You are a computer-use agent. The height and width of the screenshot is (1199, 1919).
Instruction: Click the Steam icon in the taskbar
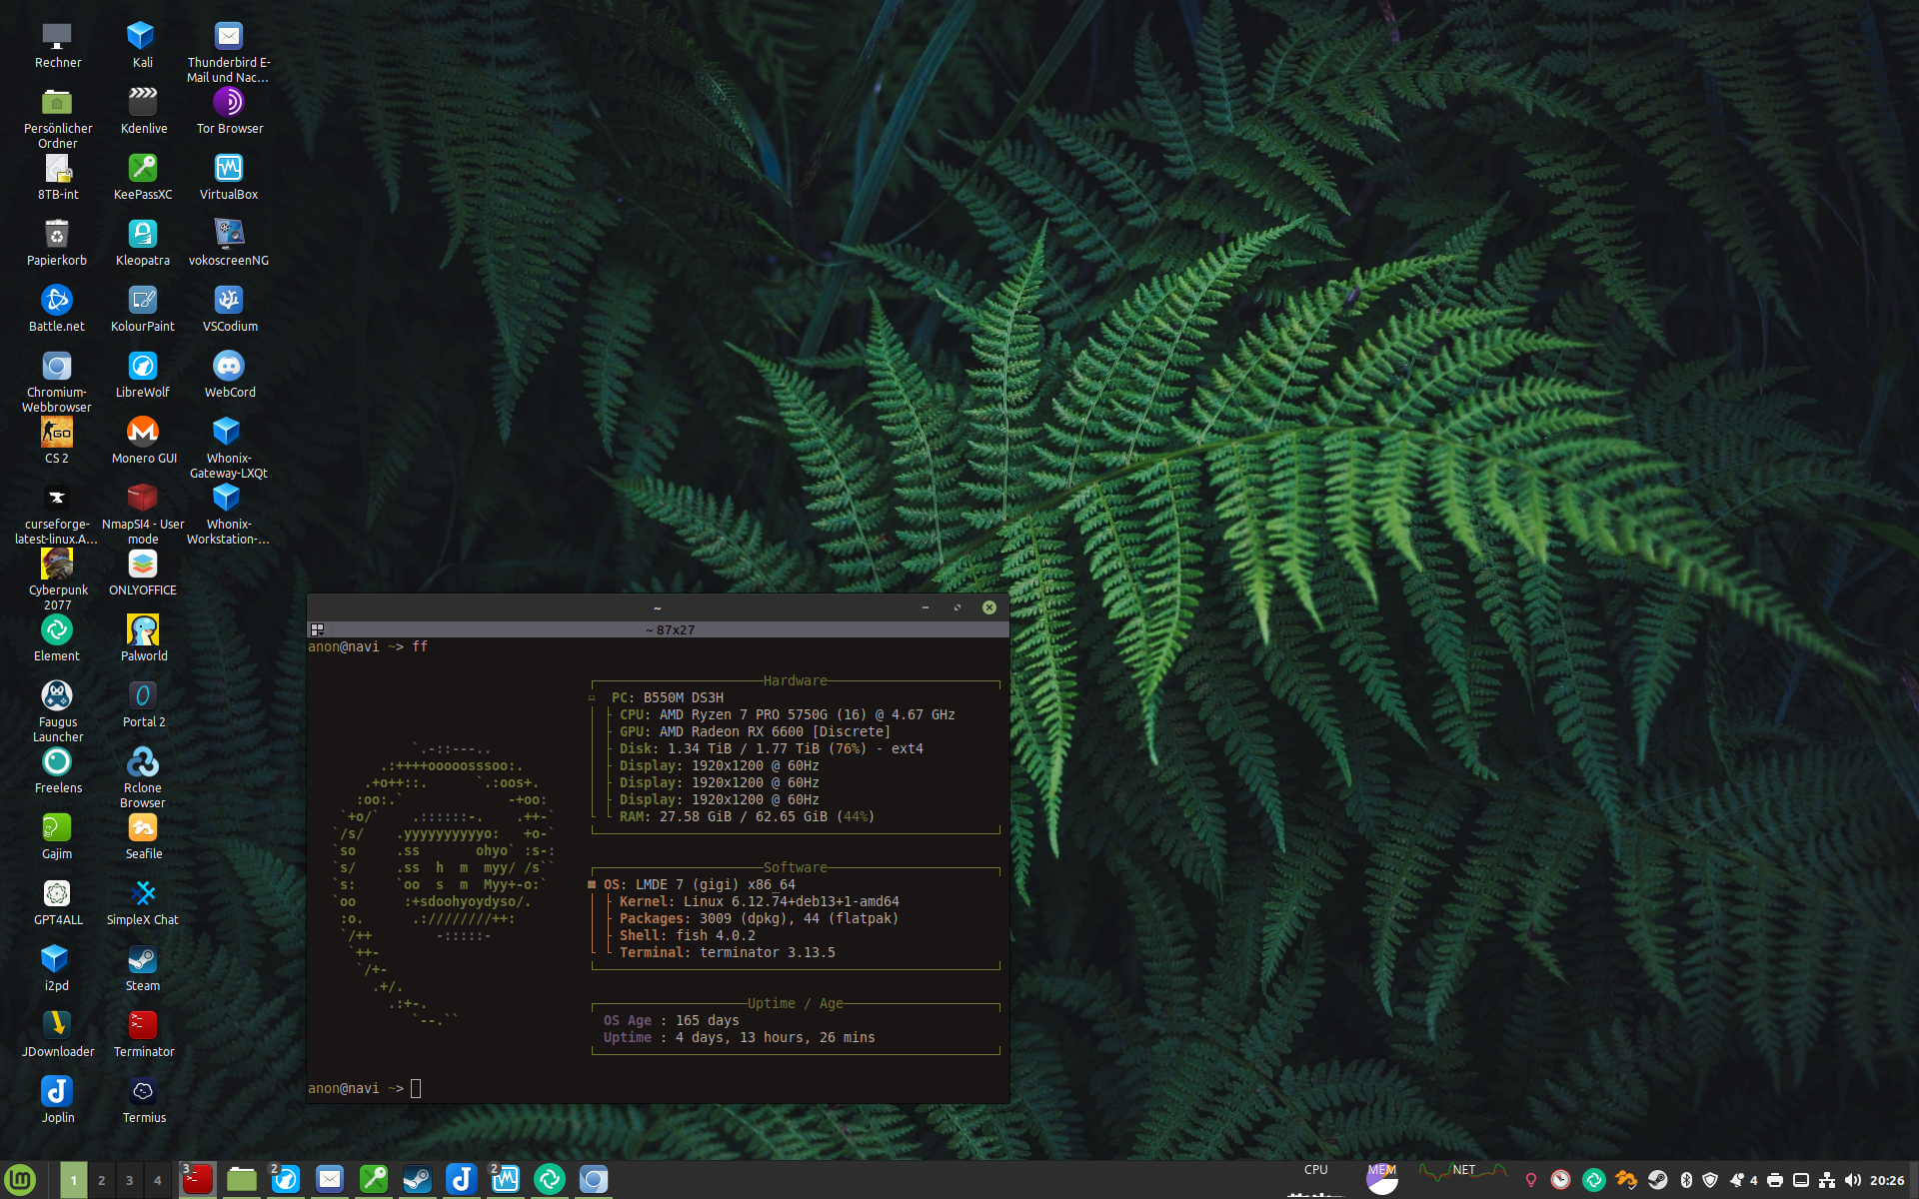click(417, 1180)
